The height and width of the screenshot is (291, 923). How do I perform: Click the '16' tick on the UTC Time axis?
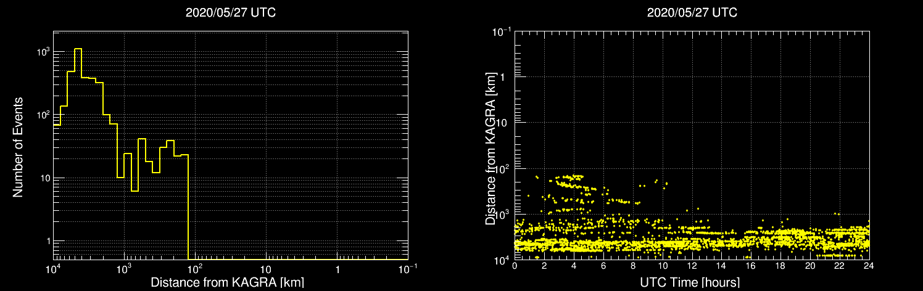(x=751, y=267)
